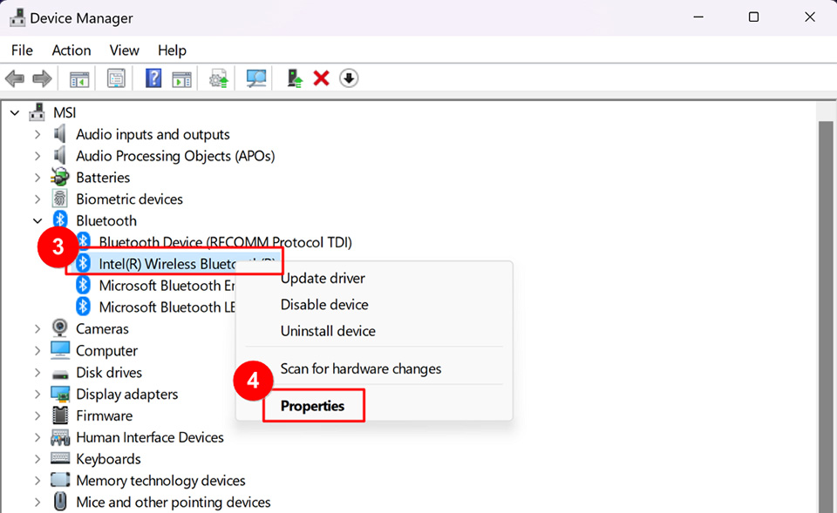The image size is (837, 513).
Task: Collapse the MSI root node
Action: pyautogui.click(x=15, y=113)
